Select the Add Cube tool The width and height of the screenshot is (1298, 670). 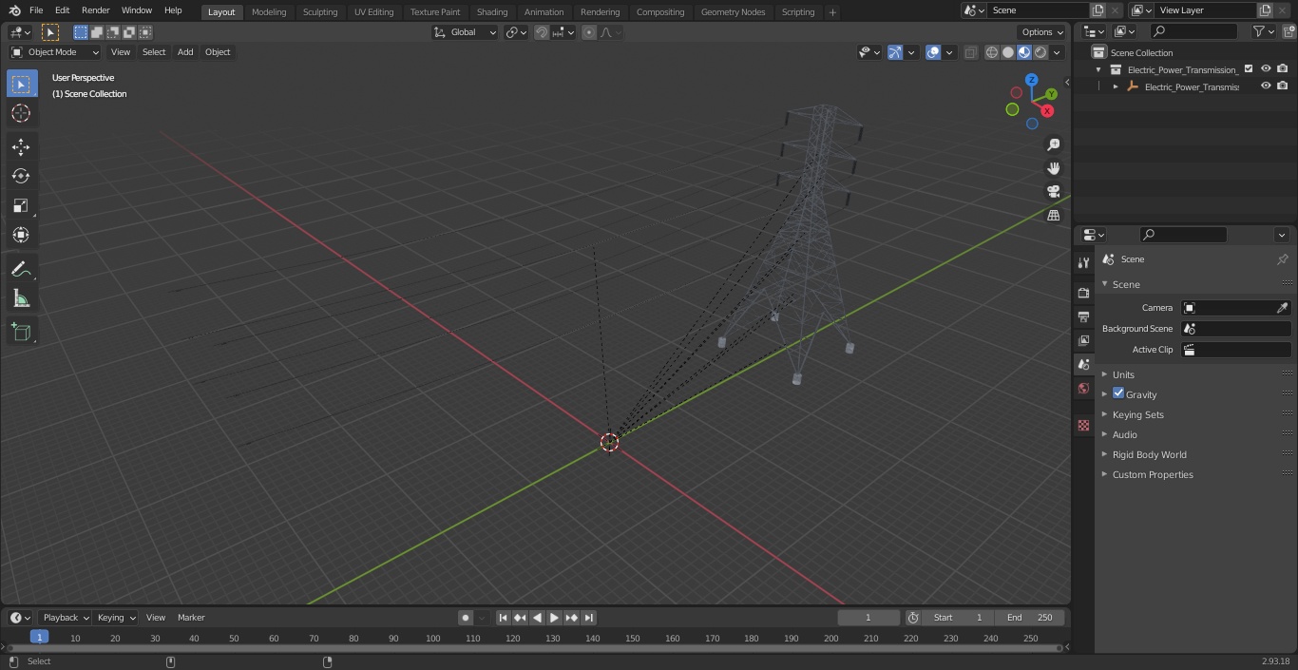point(21,333)
